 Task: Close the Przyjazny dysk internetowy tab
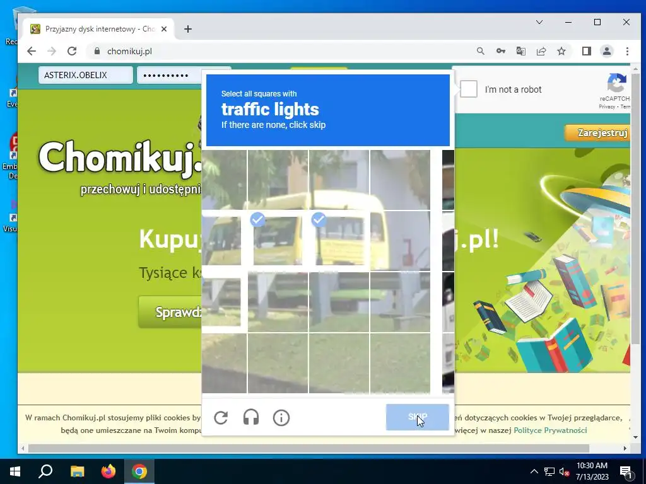164,29
